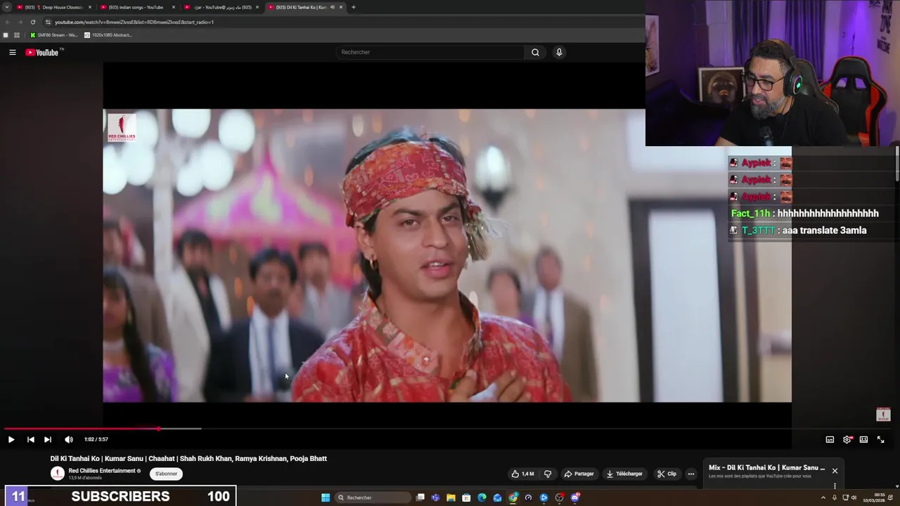The height and width of the screenshot is (506, 900).
Task: Open the Windows Start menu
Action: 326,498
